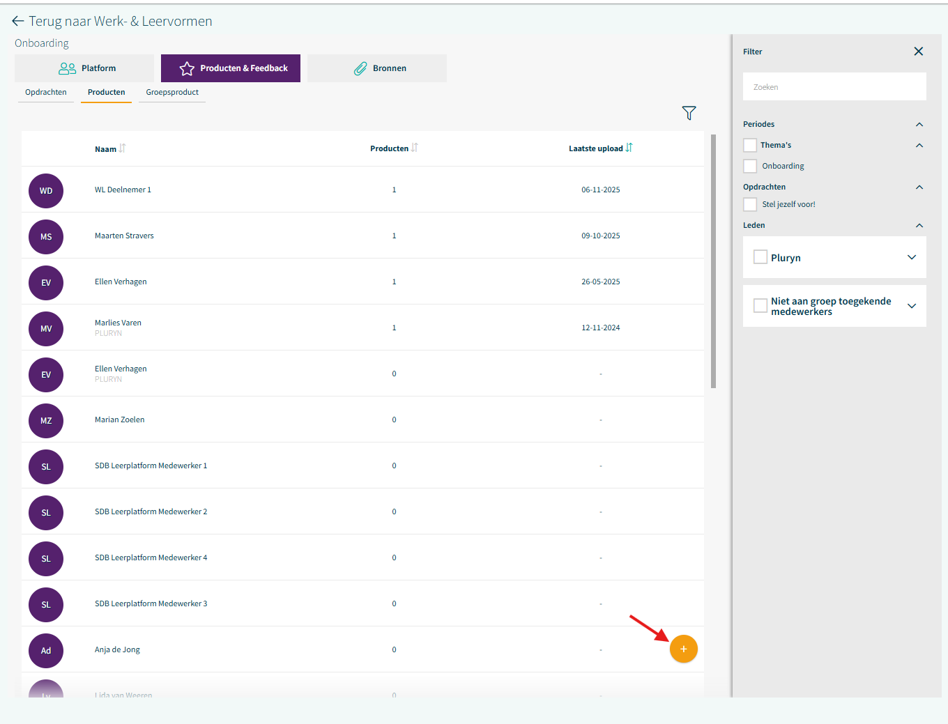Enable the Onboarding filter checkbox

click(750, 166)
